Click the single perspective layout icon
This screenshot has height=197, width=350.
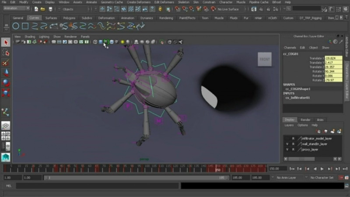tap(6, 126)
